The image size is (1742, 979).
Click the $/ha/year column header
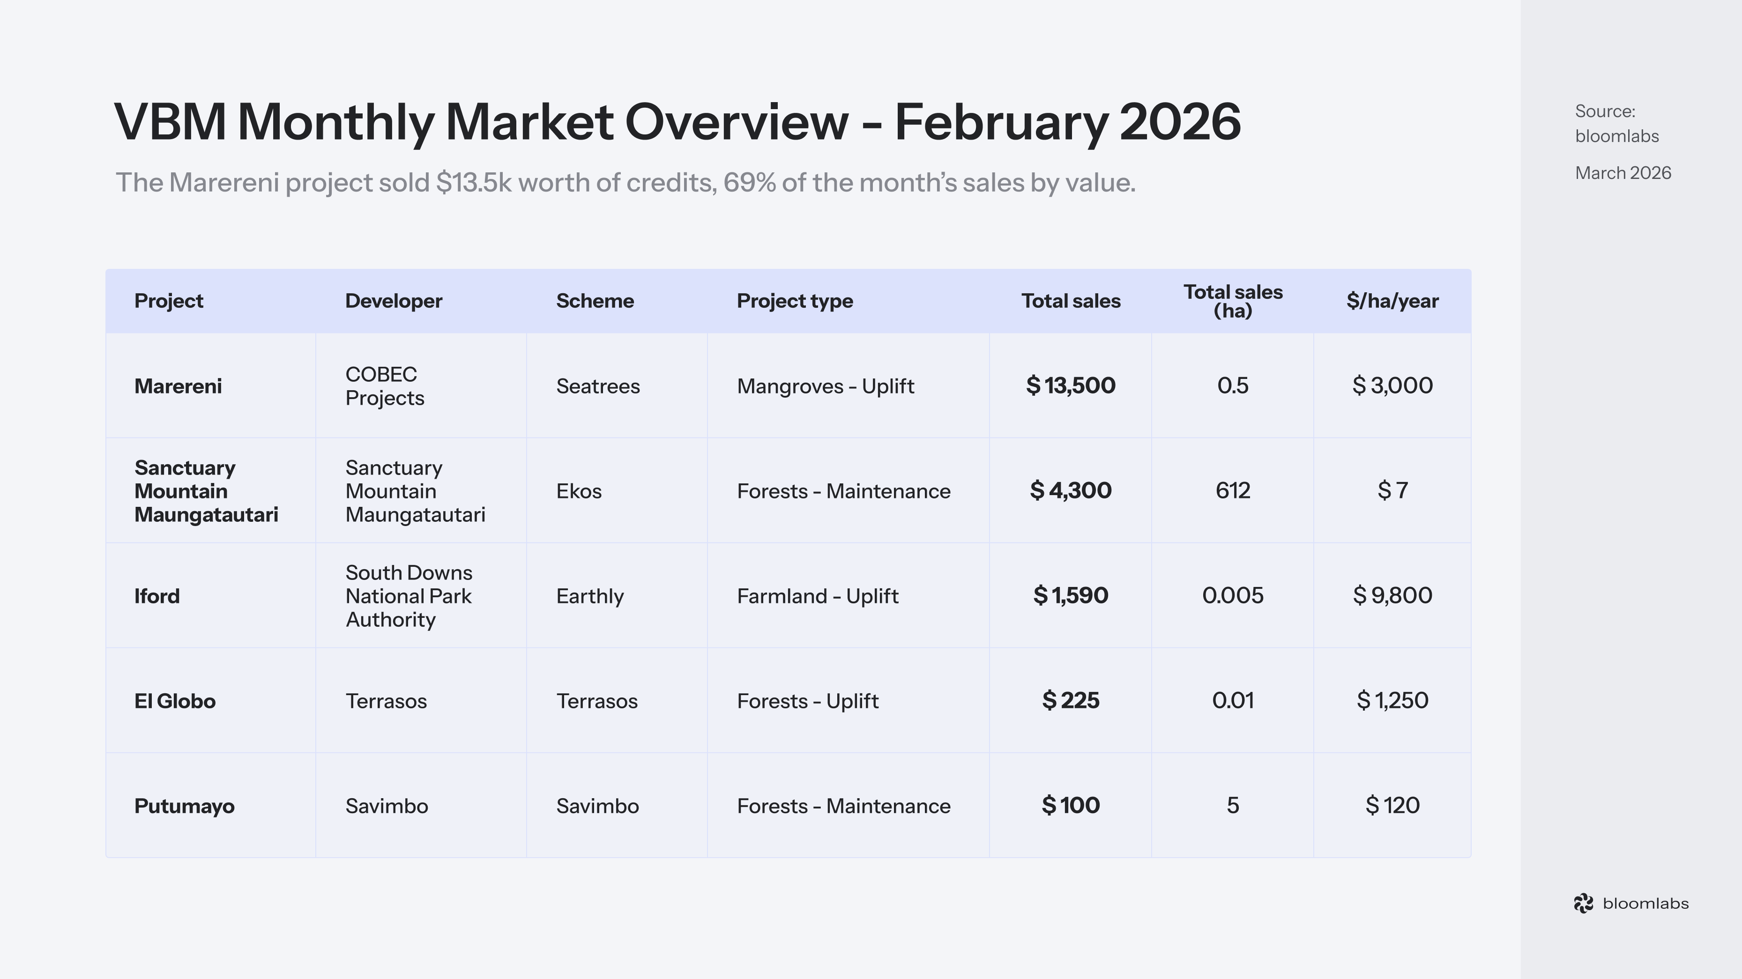click(1392, 301)
